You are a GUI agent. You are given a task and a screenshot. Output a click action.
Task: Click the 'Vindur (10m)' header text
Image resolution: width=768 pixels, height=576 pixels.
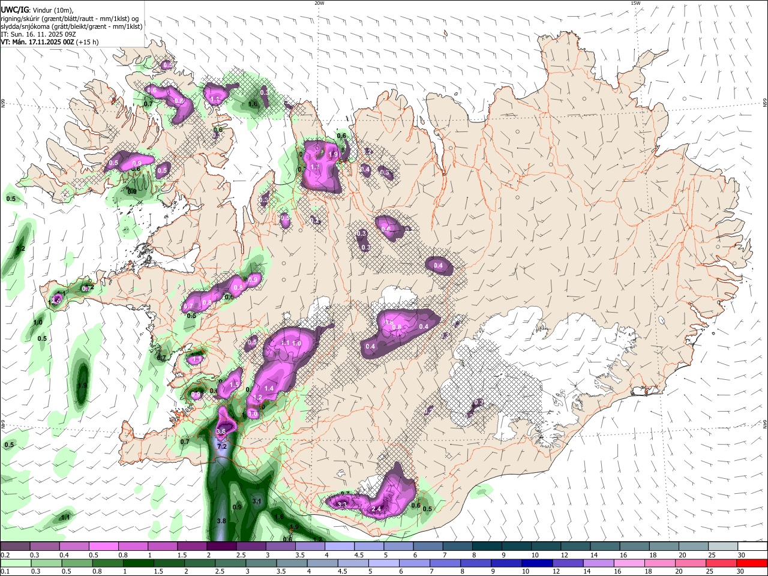53,10
